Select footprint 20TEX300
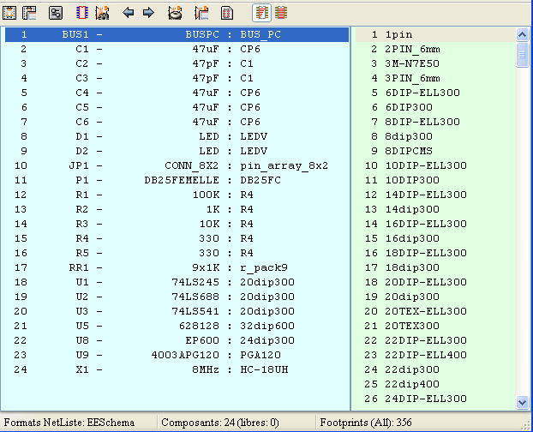The height and width of the screenshot is (432, 533). pos(435,326)
